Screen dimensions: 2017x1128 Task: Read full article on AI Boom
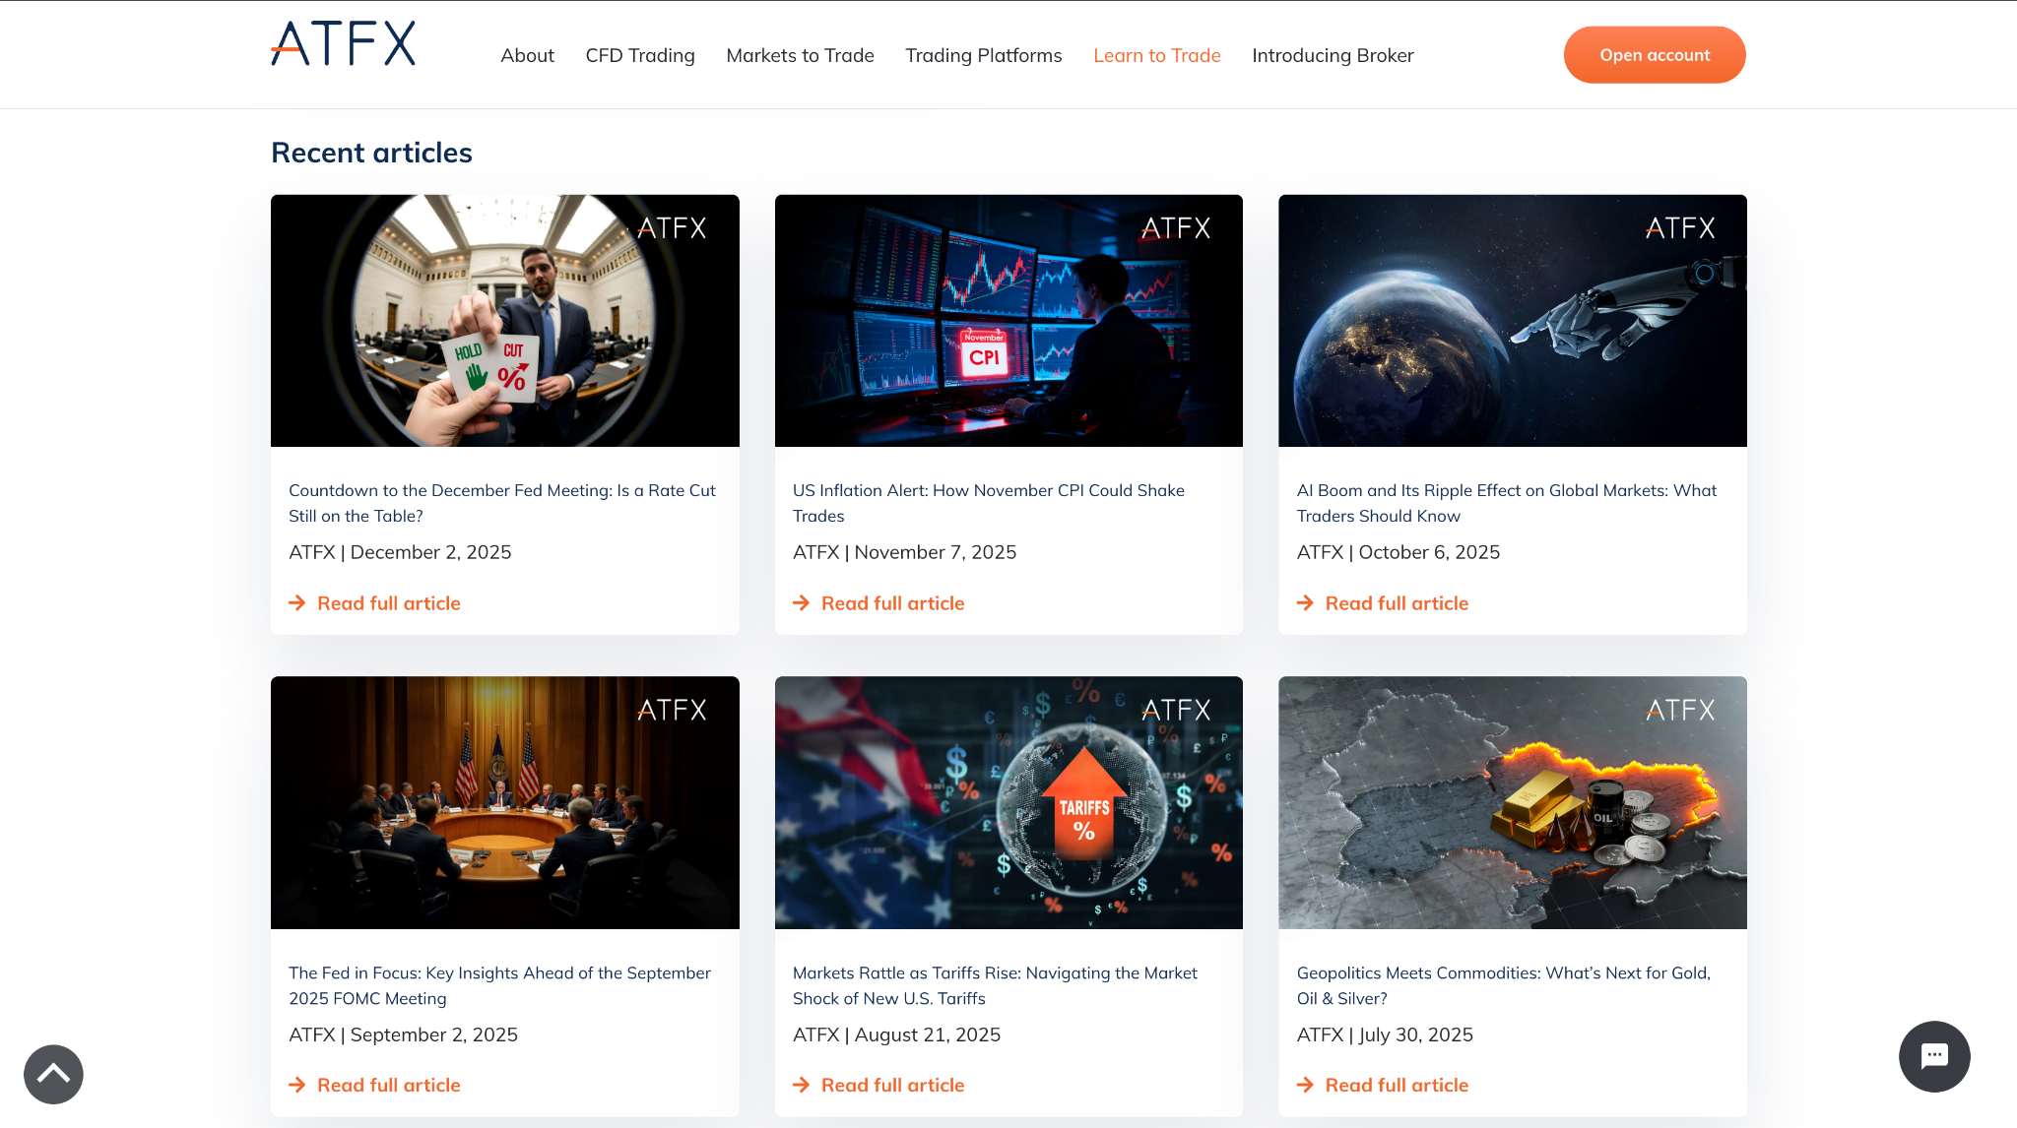tap(1397, 602)
